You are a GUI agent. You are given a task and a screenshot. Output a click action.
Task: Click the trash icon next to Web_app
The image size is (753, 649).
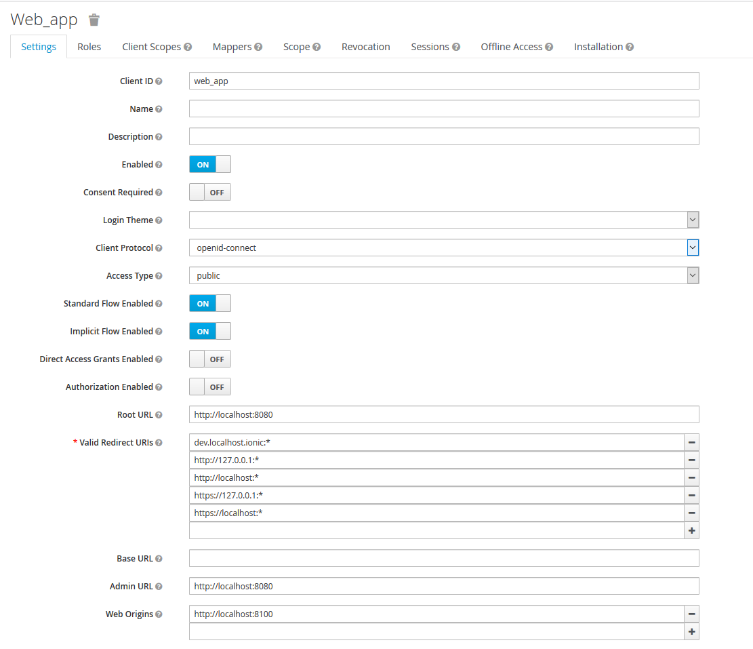pyautogui.click(x=94, y=20)
